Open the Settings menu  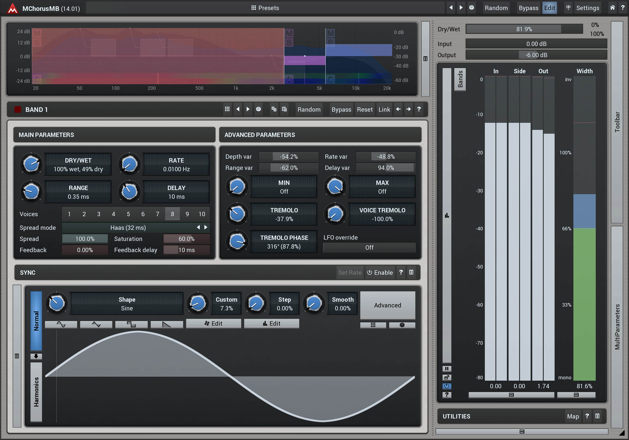click(587, 8)
